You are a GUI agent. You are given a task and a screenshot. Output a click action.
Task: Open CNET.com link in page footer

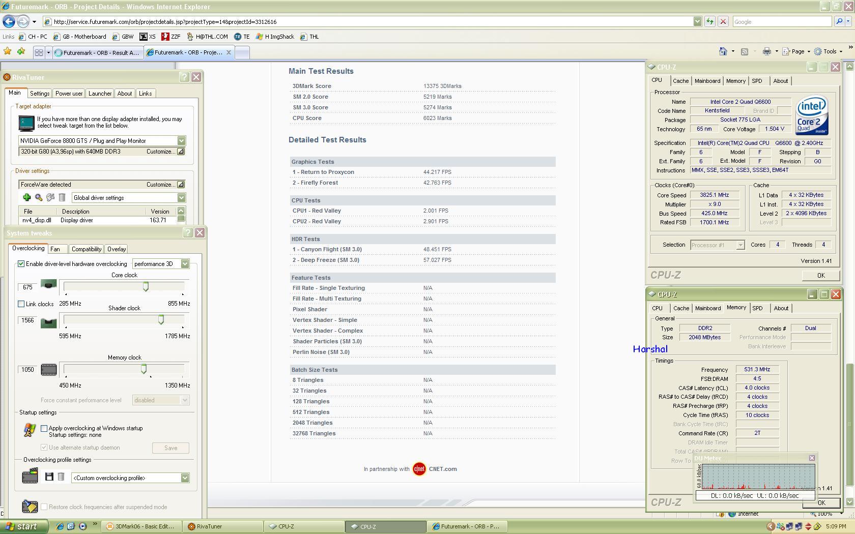[x=443, y=469]
